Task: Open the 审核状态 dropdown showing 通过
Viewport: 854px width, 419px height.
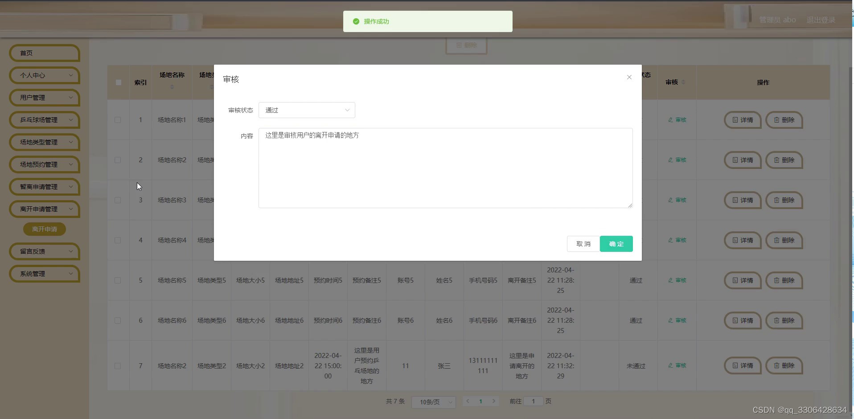Action: (x=307, y=110)
